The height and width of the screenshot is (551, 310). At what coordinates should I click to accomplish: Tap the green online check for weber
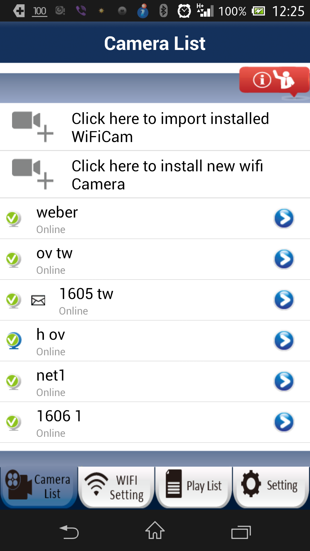13,219
